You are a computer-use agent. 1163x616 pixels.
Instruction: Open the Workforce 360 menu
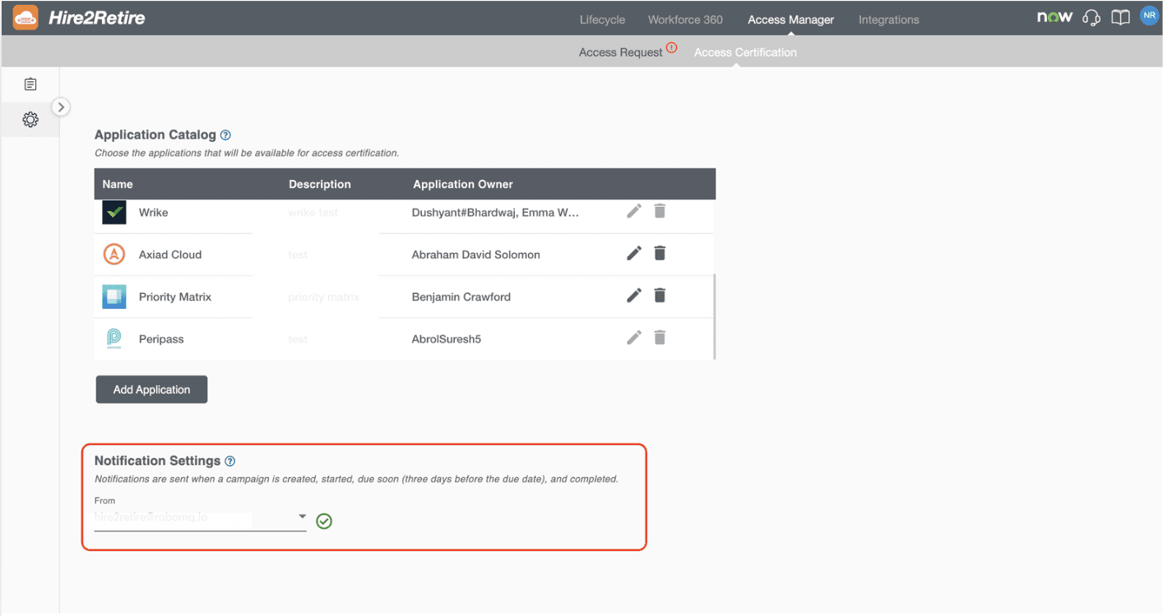685,19
